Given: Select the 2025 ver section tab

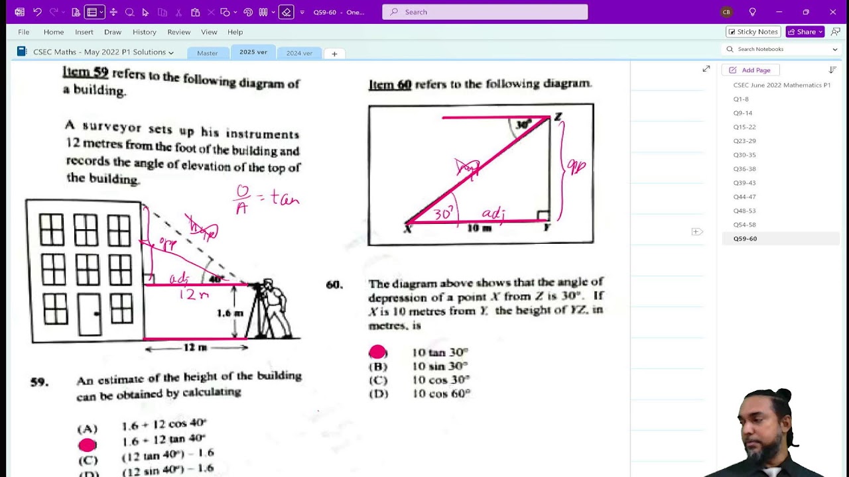Looking at the screenshot, I should point(253,52).
